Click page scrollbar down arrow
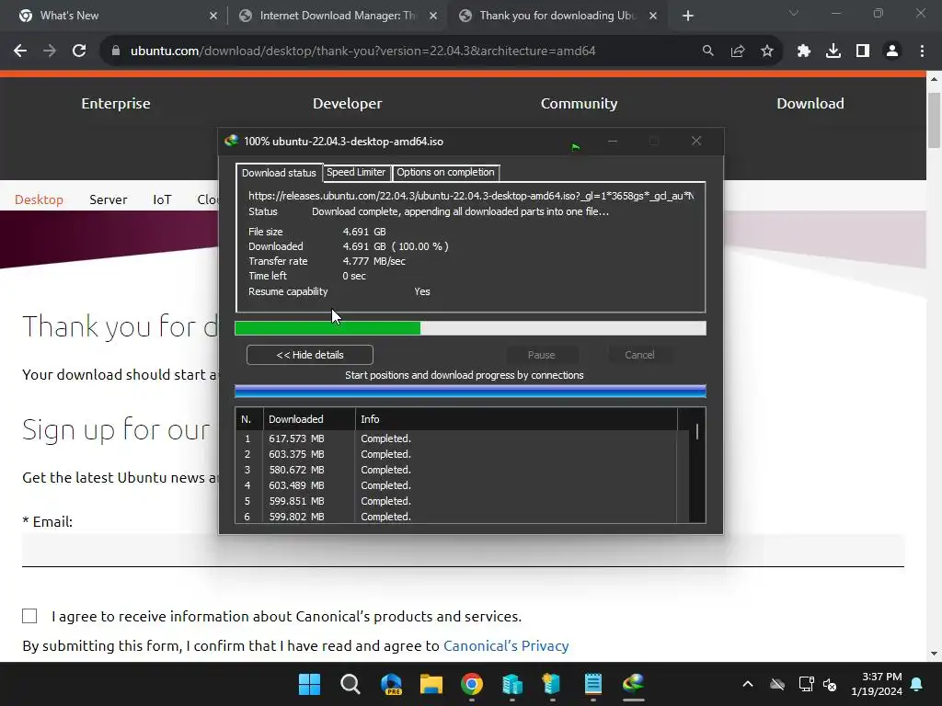 (935, 654)
